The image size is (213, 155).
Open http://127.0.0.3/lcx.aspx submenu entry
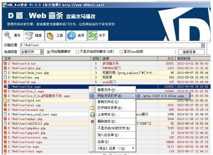click(162, 96)
